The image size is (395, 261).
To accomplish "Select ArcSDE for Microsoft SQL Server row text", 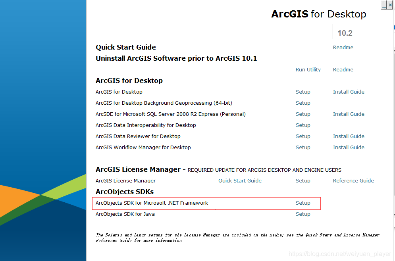I will click(x=171, y=114).
